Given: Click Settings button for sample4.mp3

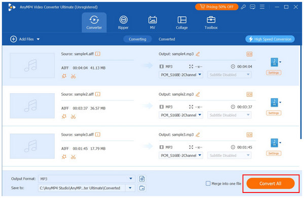Looking at the screenshot, I should tap(274, 72).
